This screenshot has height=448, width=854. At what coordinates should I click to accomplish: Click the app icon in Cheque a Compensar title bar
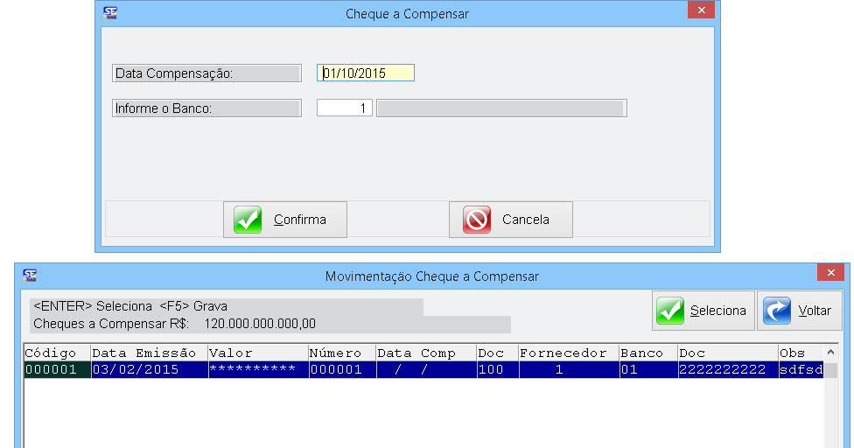[x=109, y=13]
